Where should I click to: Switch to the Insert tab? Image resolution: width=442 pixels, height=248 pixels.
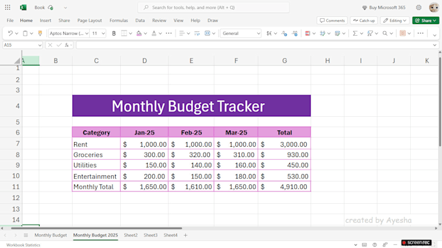45,21
